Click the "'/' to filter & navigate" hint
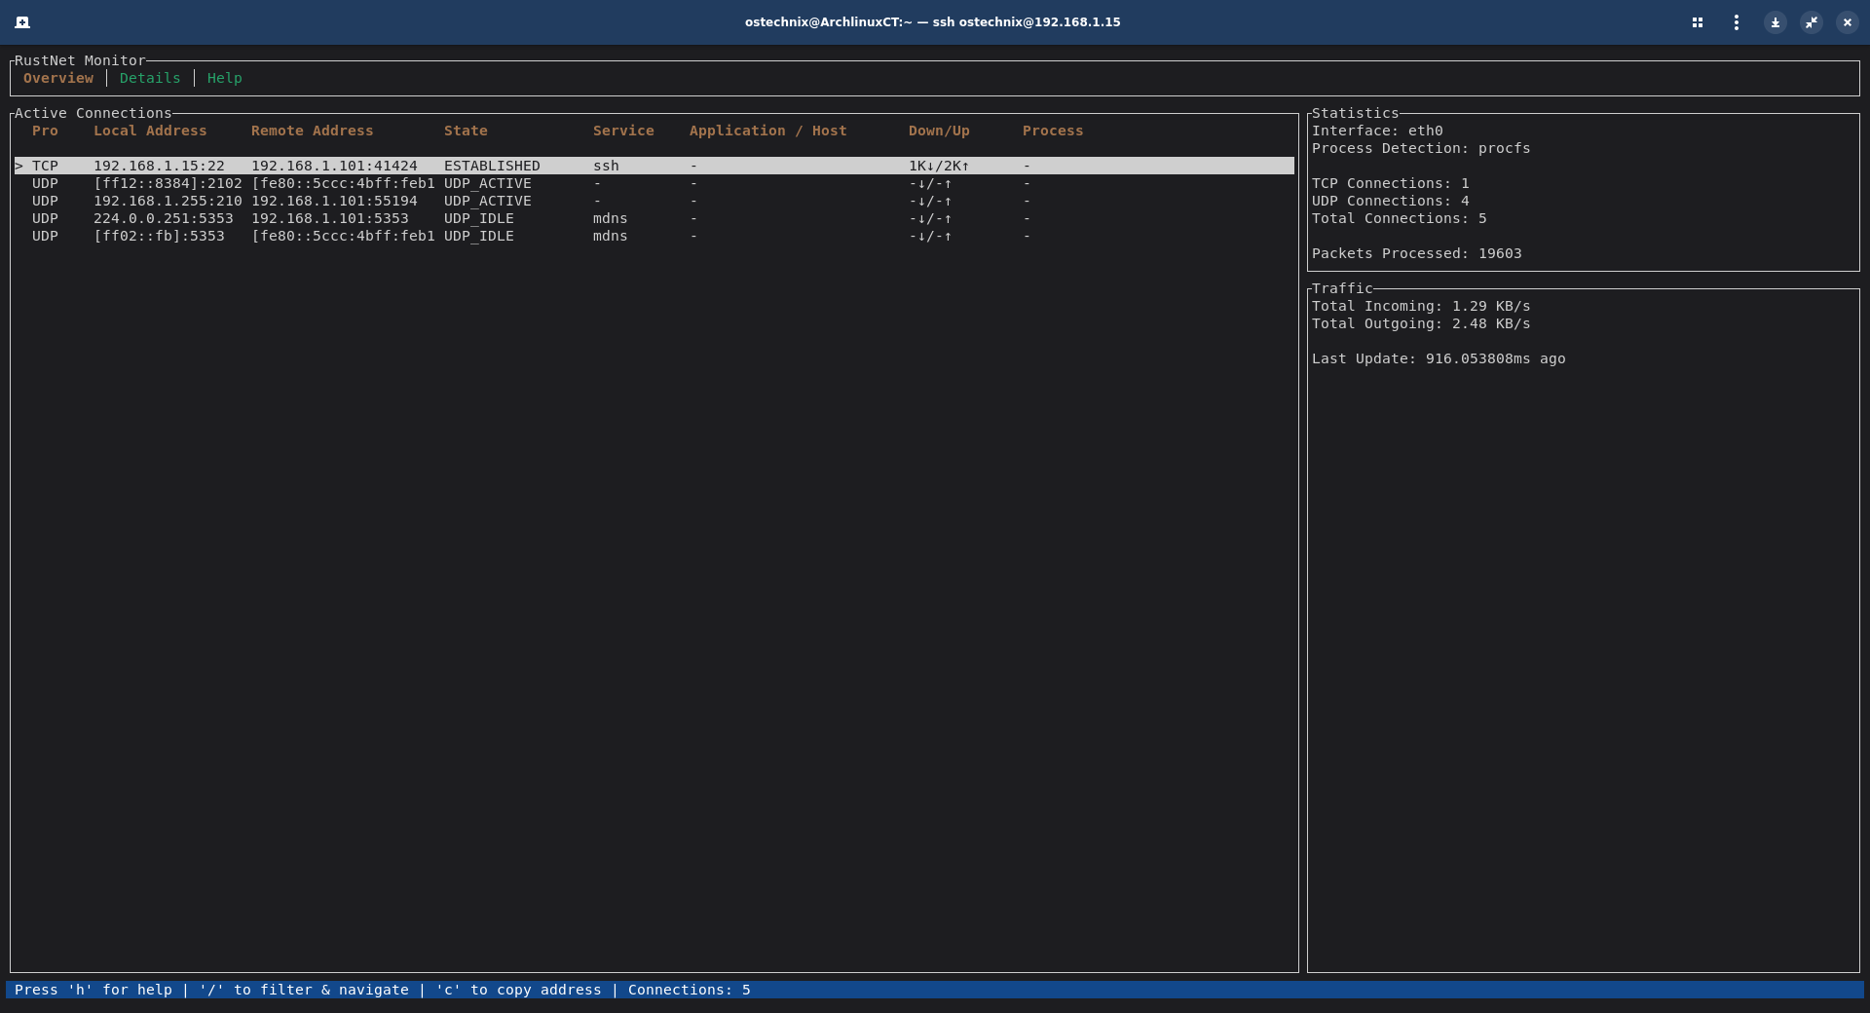 tap(304, 990)
